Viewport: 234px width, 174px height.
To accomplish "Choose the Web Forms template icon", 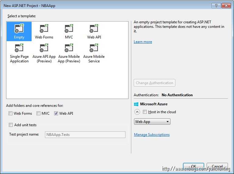I will 44,31.
